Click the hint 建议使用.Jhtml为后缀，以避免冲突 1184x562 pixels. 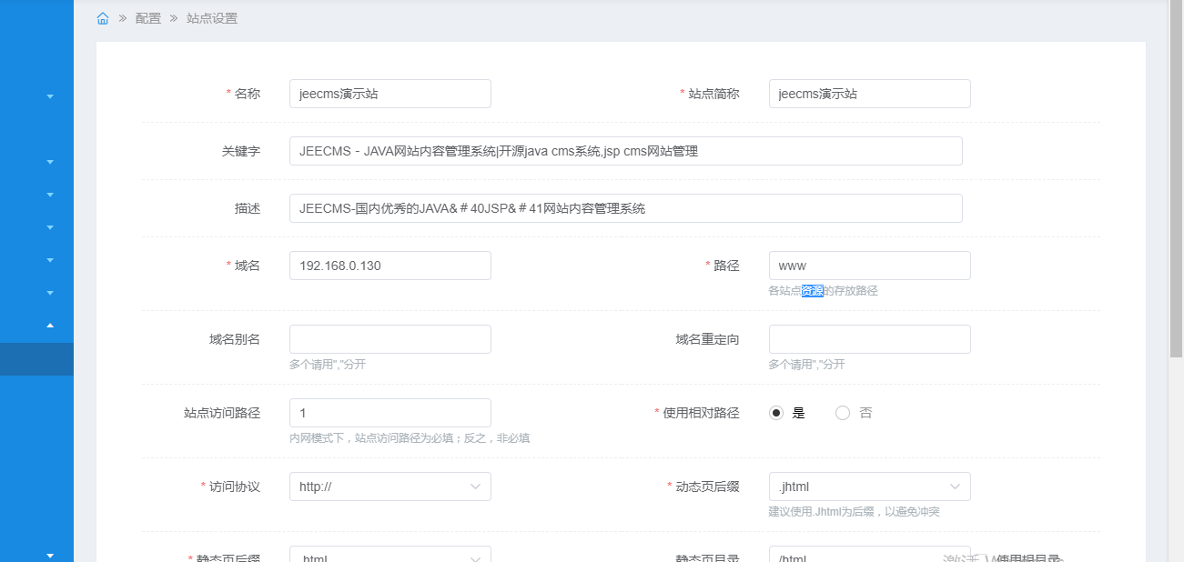(855, 512)
